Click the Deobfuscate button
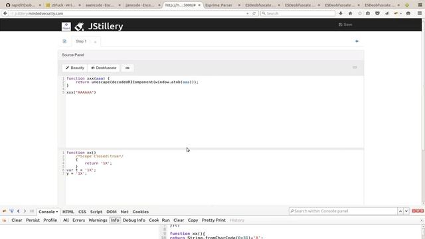Image resolution: width=425 pixels, height=239 pixels. click(x=104, y=68)
